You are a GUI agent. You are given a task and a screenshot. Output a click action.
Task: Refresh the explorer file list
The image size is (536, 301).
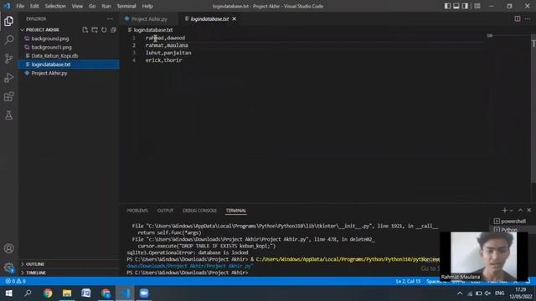pyautogui.click(x=104, y=30)
